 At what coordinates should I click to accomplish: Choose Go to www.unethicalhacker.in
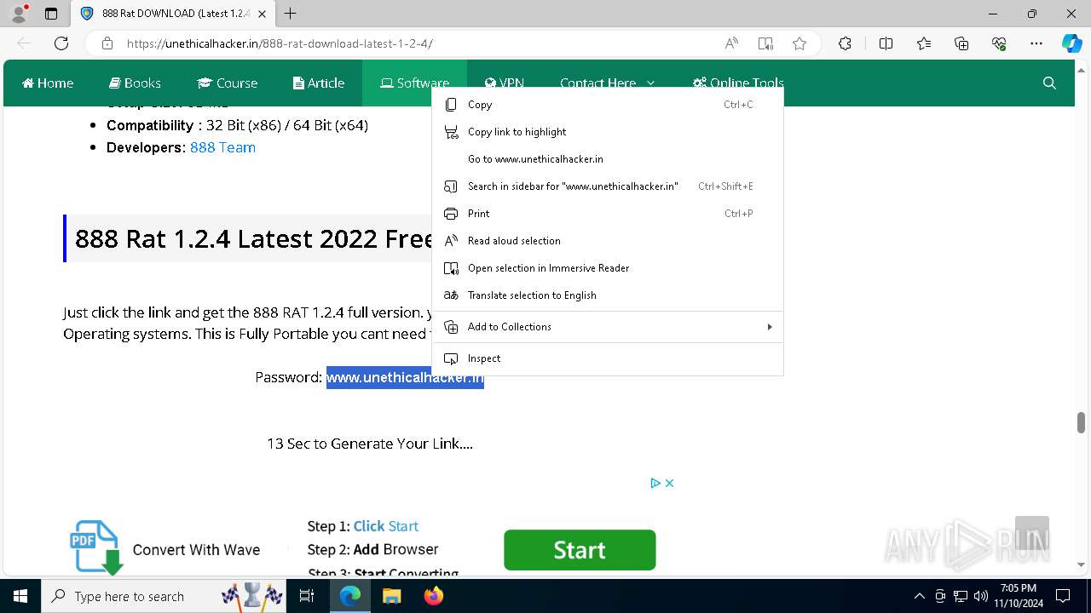(608, 159)
